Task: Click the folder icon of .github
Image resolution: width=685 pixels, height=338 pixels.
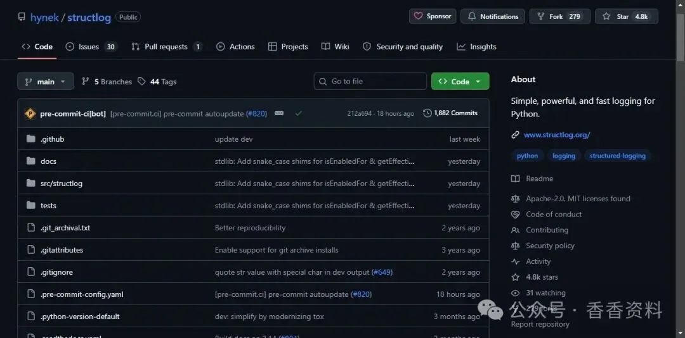Action: pyautogui.click(x=30, y=139)
